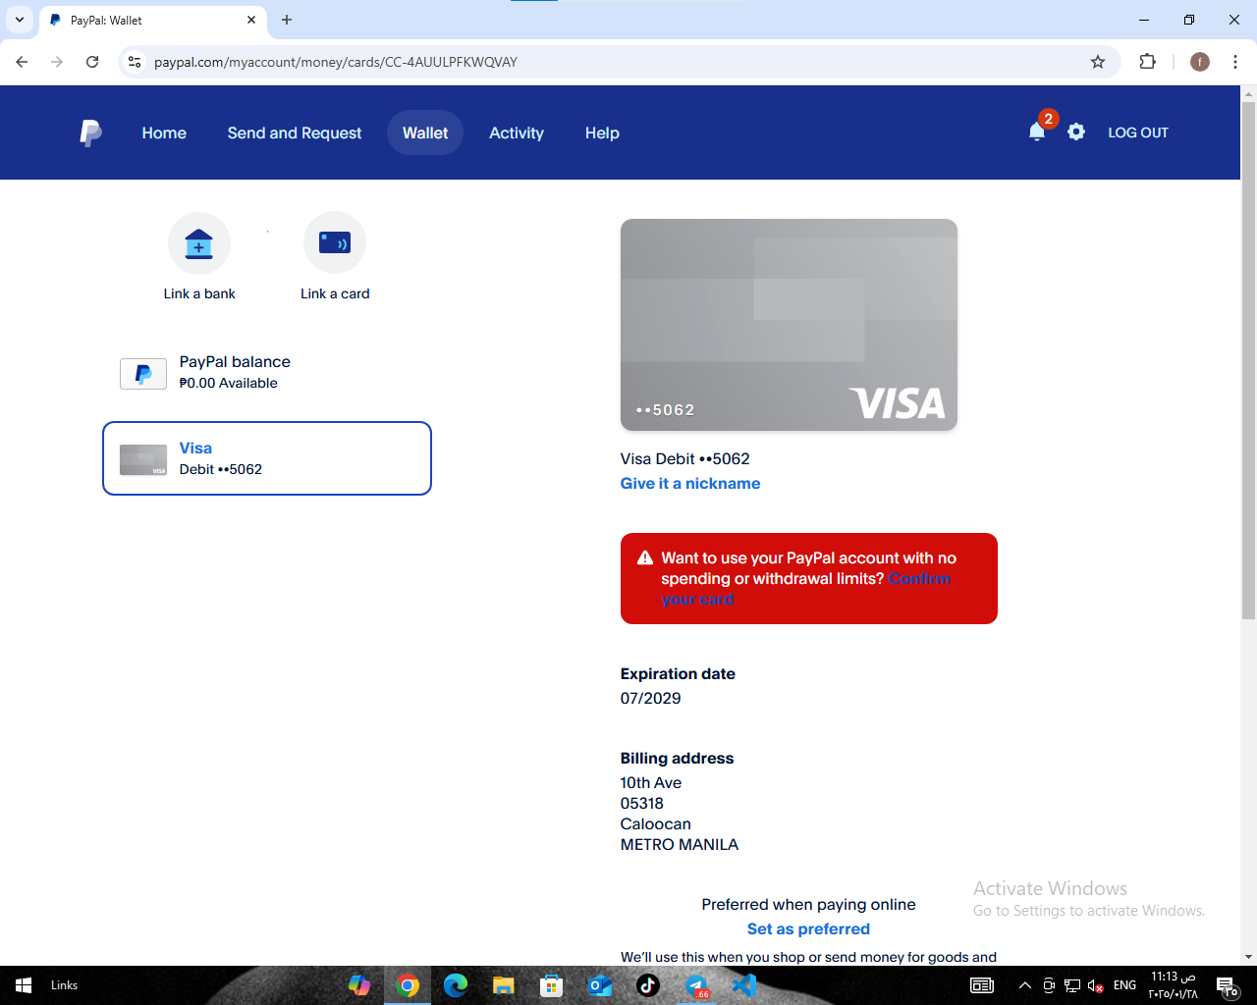Click the PayPal logo icon

(x=90, y=132)
